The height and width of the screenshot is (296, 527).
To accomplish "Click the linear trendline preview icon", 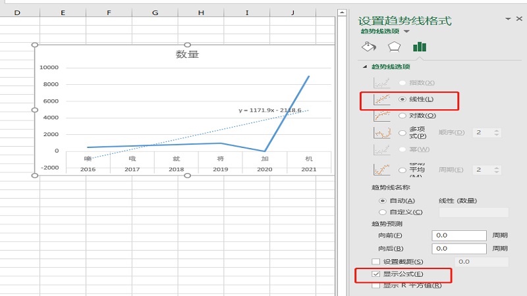I will tap(382, 99).
